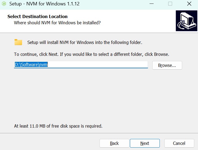Click the Node.js setup icon in title bar
The width and height of the screenshot is (198, 150).
[x=4, y=4]
